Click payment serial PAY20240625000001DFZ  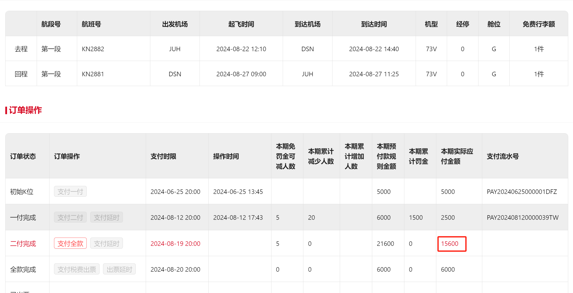[x=521, y=192]
